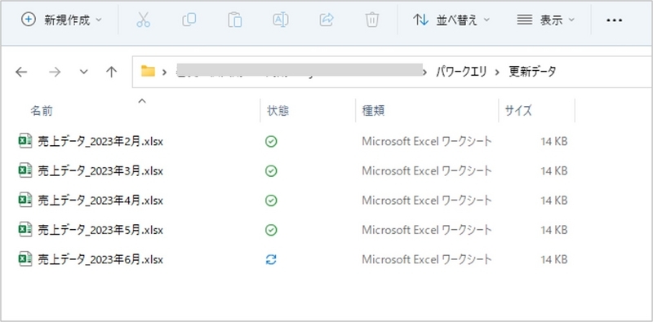Screen dimensions: 653x322
Task: Click 14 KB size of 2023年6月 row
Action: point(554,259)
